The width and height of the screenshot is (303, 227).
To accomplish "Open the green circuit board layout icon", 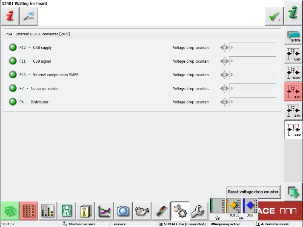I will (x=67, y=211).
